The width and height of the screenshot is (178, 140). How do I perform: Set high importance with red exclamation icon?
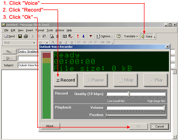(x=78, y=36)
